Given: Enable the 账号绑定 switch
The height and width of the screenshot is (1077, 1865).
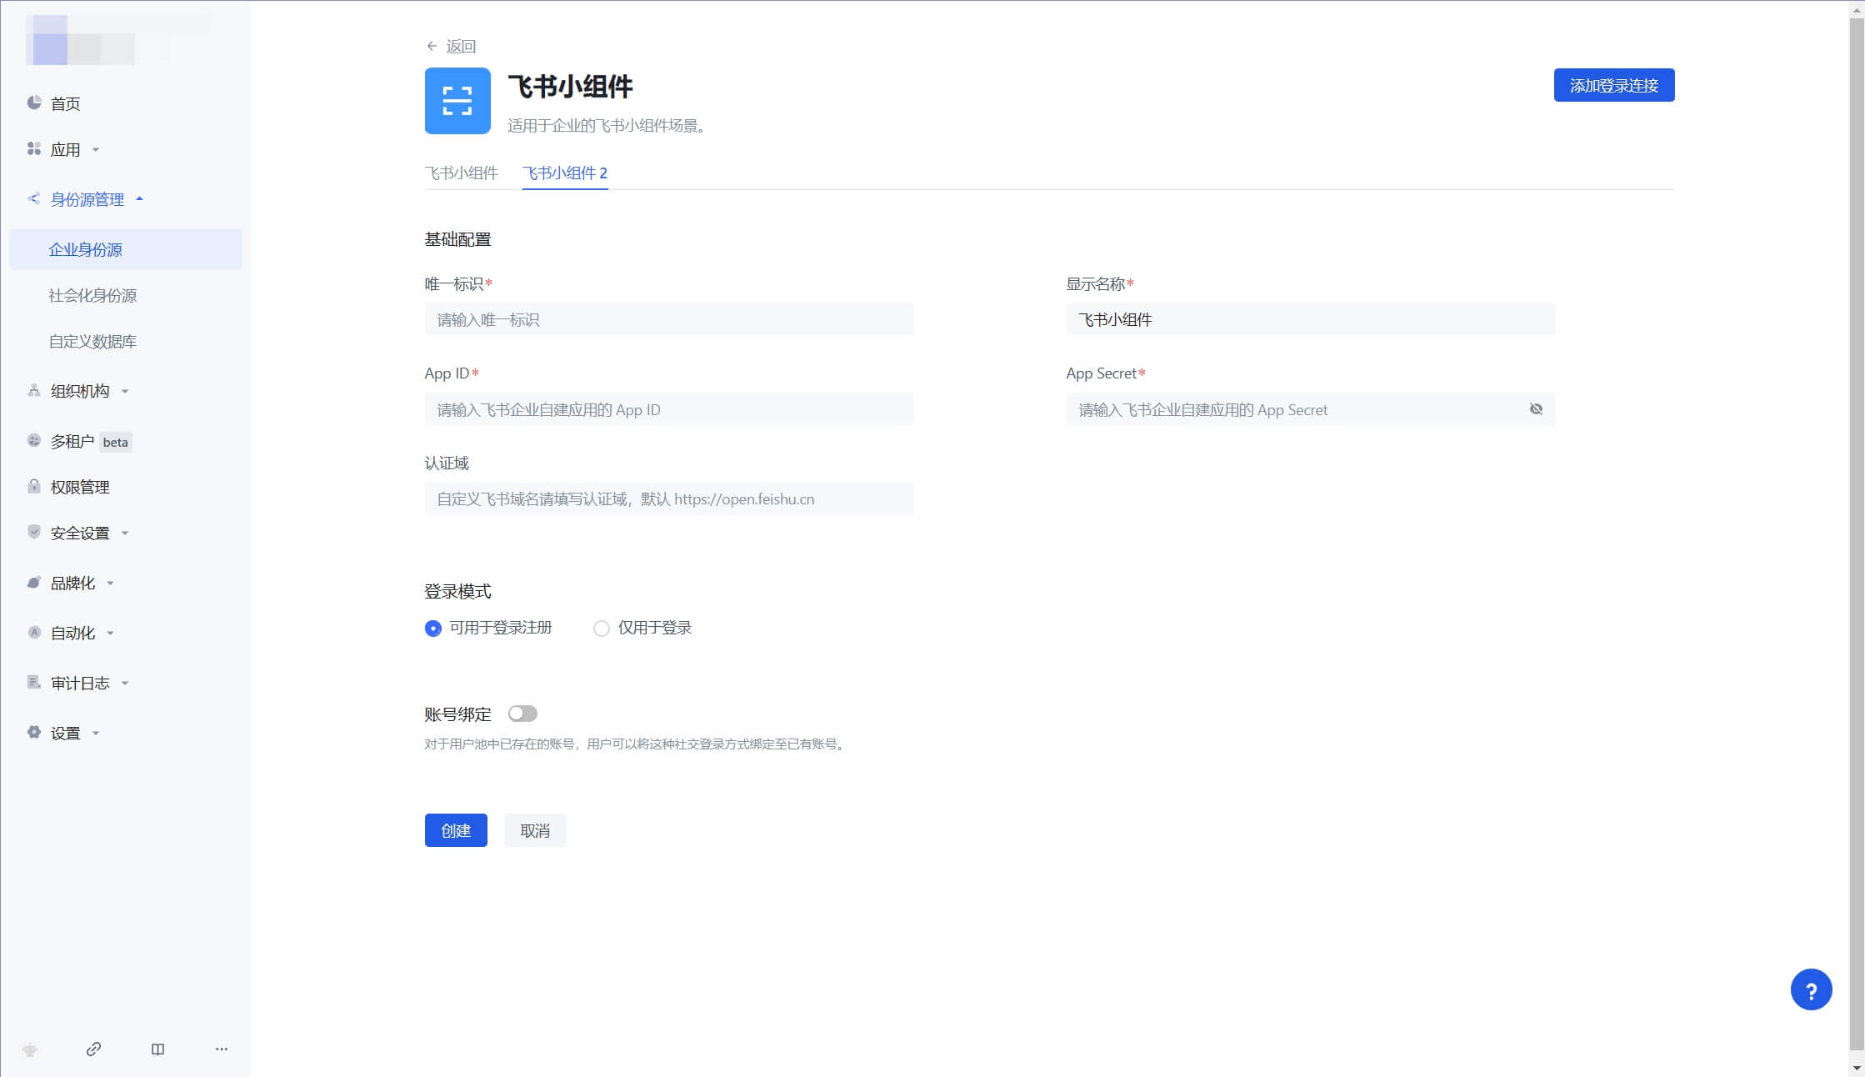Looking at the screenshot, I should pos(522,714).
